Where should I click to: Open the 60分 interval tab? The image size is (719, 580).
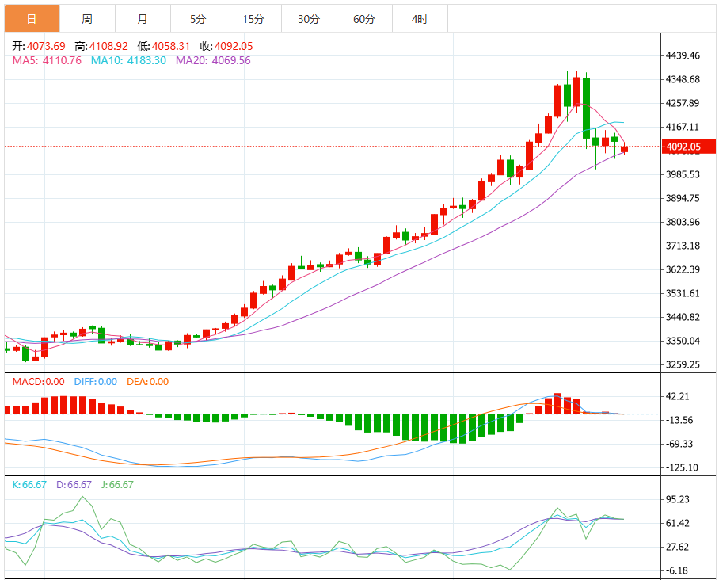(x=364, y=18)
